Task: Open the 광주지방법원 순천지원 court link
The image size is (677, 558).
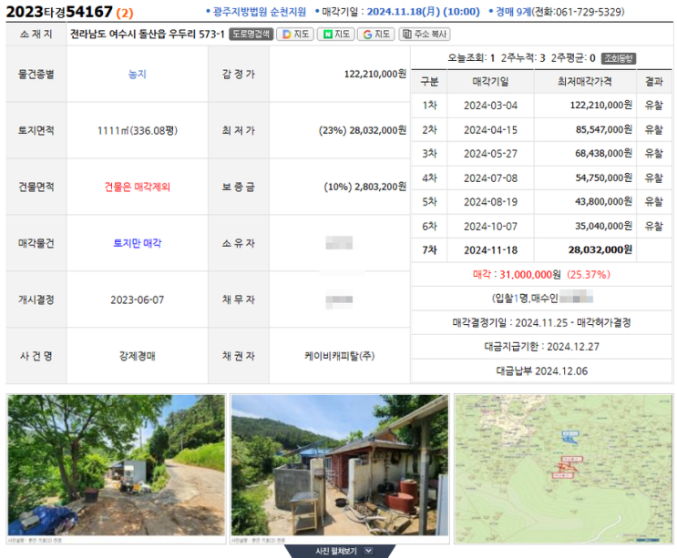Action: [259, 12]
